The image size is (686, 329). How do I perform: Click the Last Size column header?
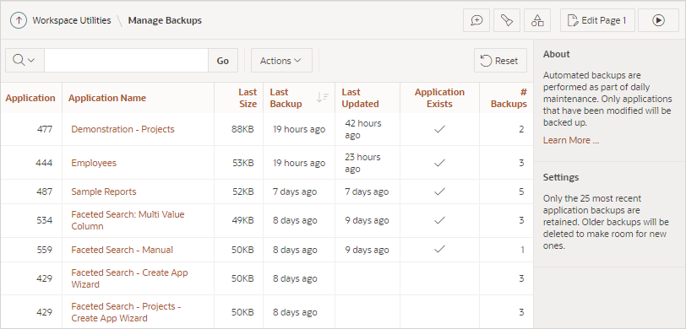click(248, 98)
